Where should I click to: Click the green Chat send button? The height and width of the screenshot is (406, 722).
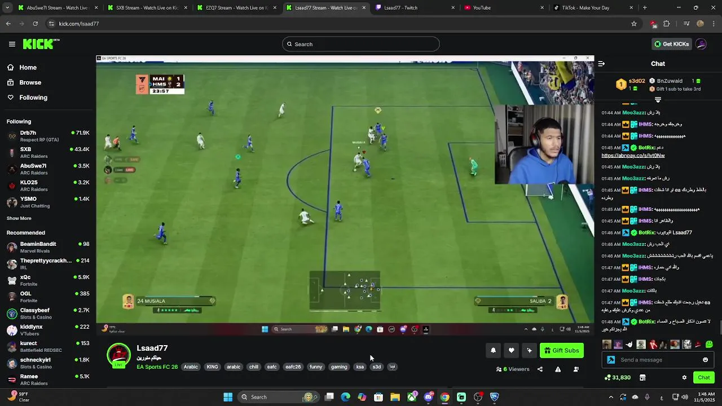(x=704, y=378)
